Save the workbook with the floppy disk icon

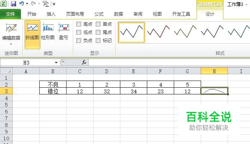pyautogui.click(x=13, y=4)
